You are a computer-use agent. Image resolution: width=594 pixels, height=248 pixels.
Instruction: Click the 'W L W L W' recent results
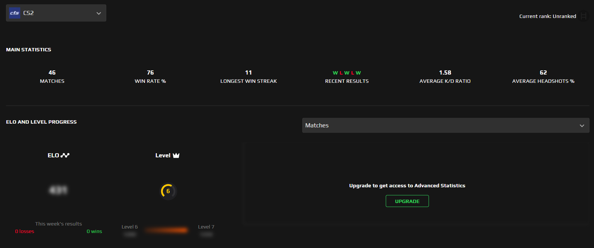[x=347, y=73]
